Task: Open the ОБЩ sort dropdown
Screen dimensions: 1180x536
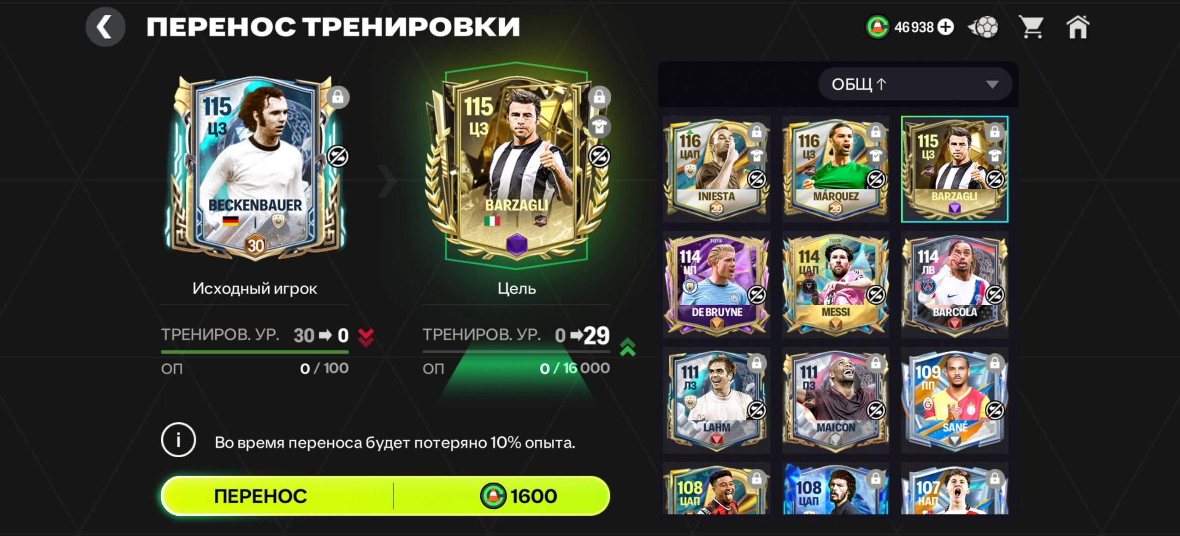Action: pyautogui.click(x=914, y=84)
